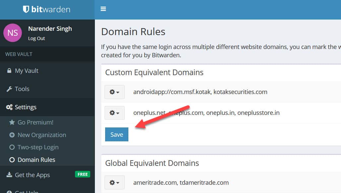Open gear dropdown for kotaksecurities.com domains
This screenshot has height=193, width=341.
[x=115, y=92]
